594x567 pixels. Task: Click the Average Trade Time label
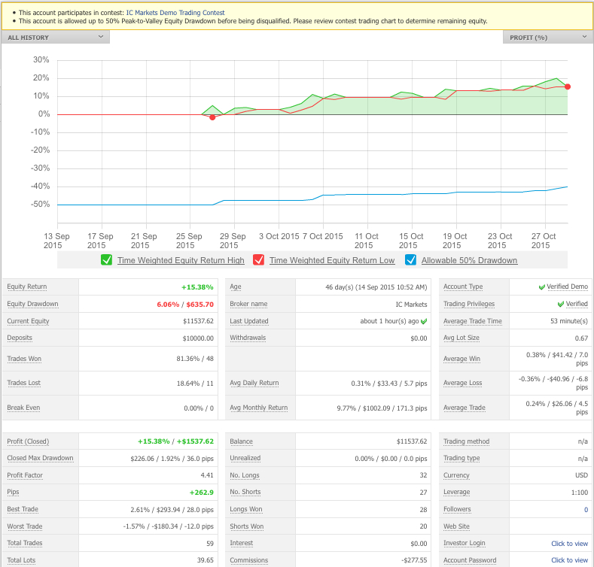point(472,321)
